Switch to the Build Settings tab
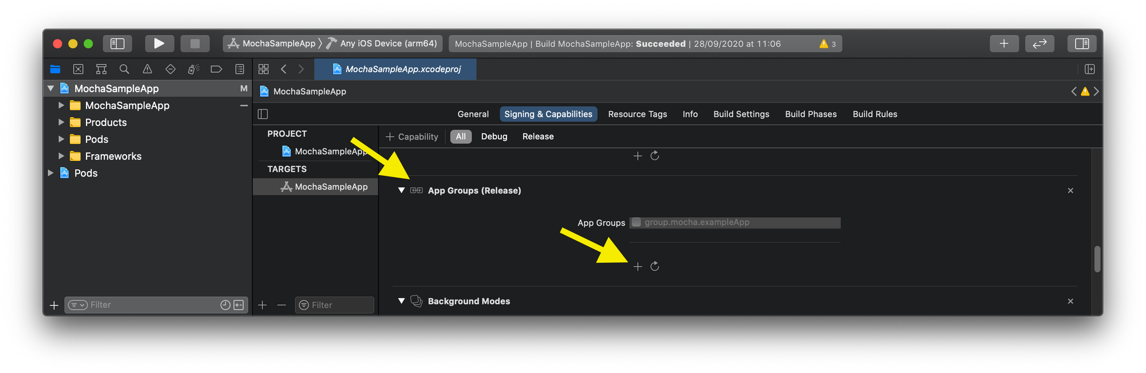This screenshot has width=1146, height=373. coord(741,114)
